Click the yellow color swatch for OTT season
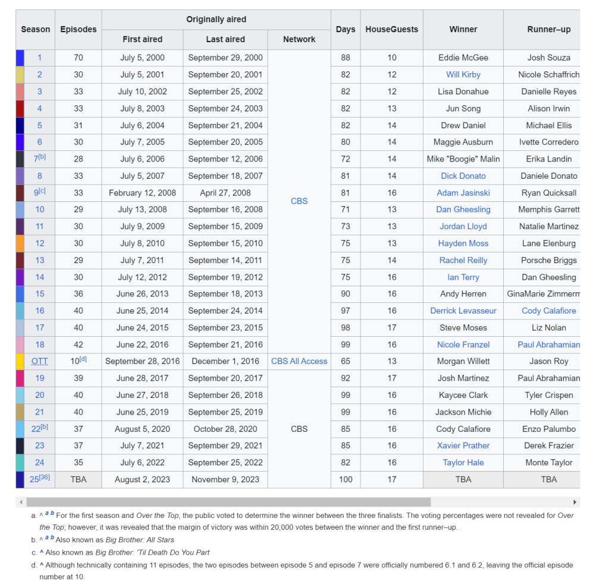609x588 pixels. (20, 361)
